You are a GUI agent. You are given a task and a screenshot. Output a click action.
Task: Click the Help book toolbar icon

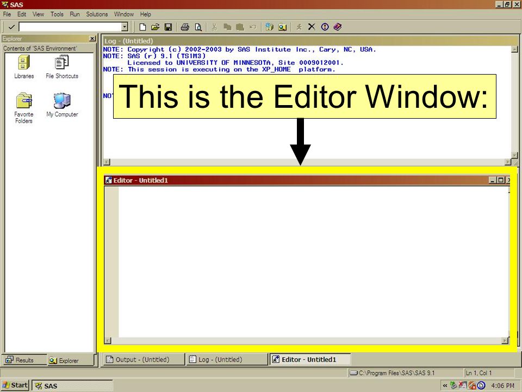pyautogui.click(x=338, y=27)
